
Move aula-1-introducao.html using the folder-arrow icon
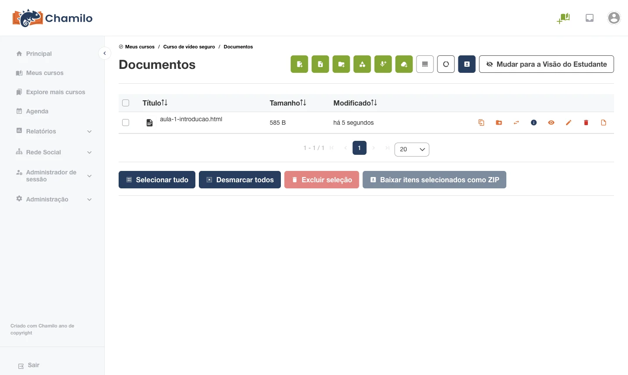pos(499,123)
